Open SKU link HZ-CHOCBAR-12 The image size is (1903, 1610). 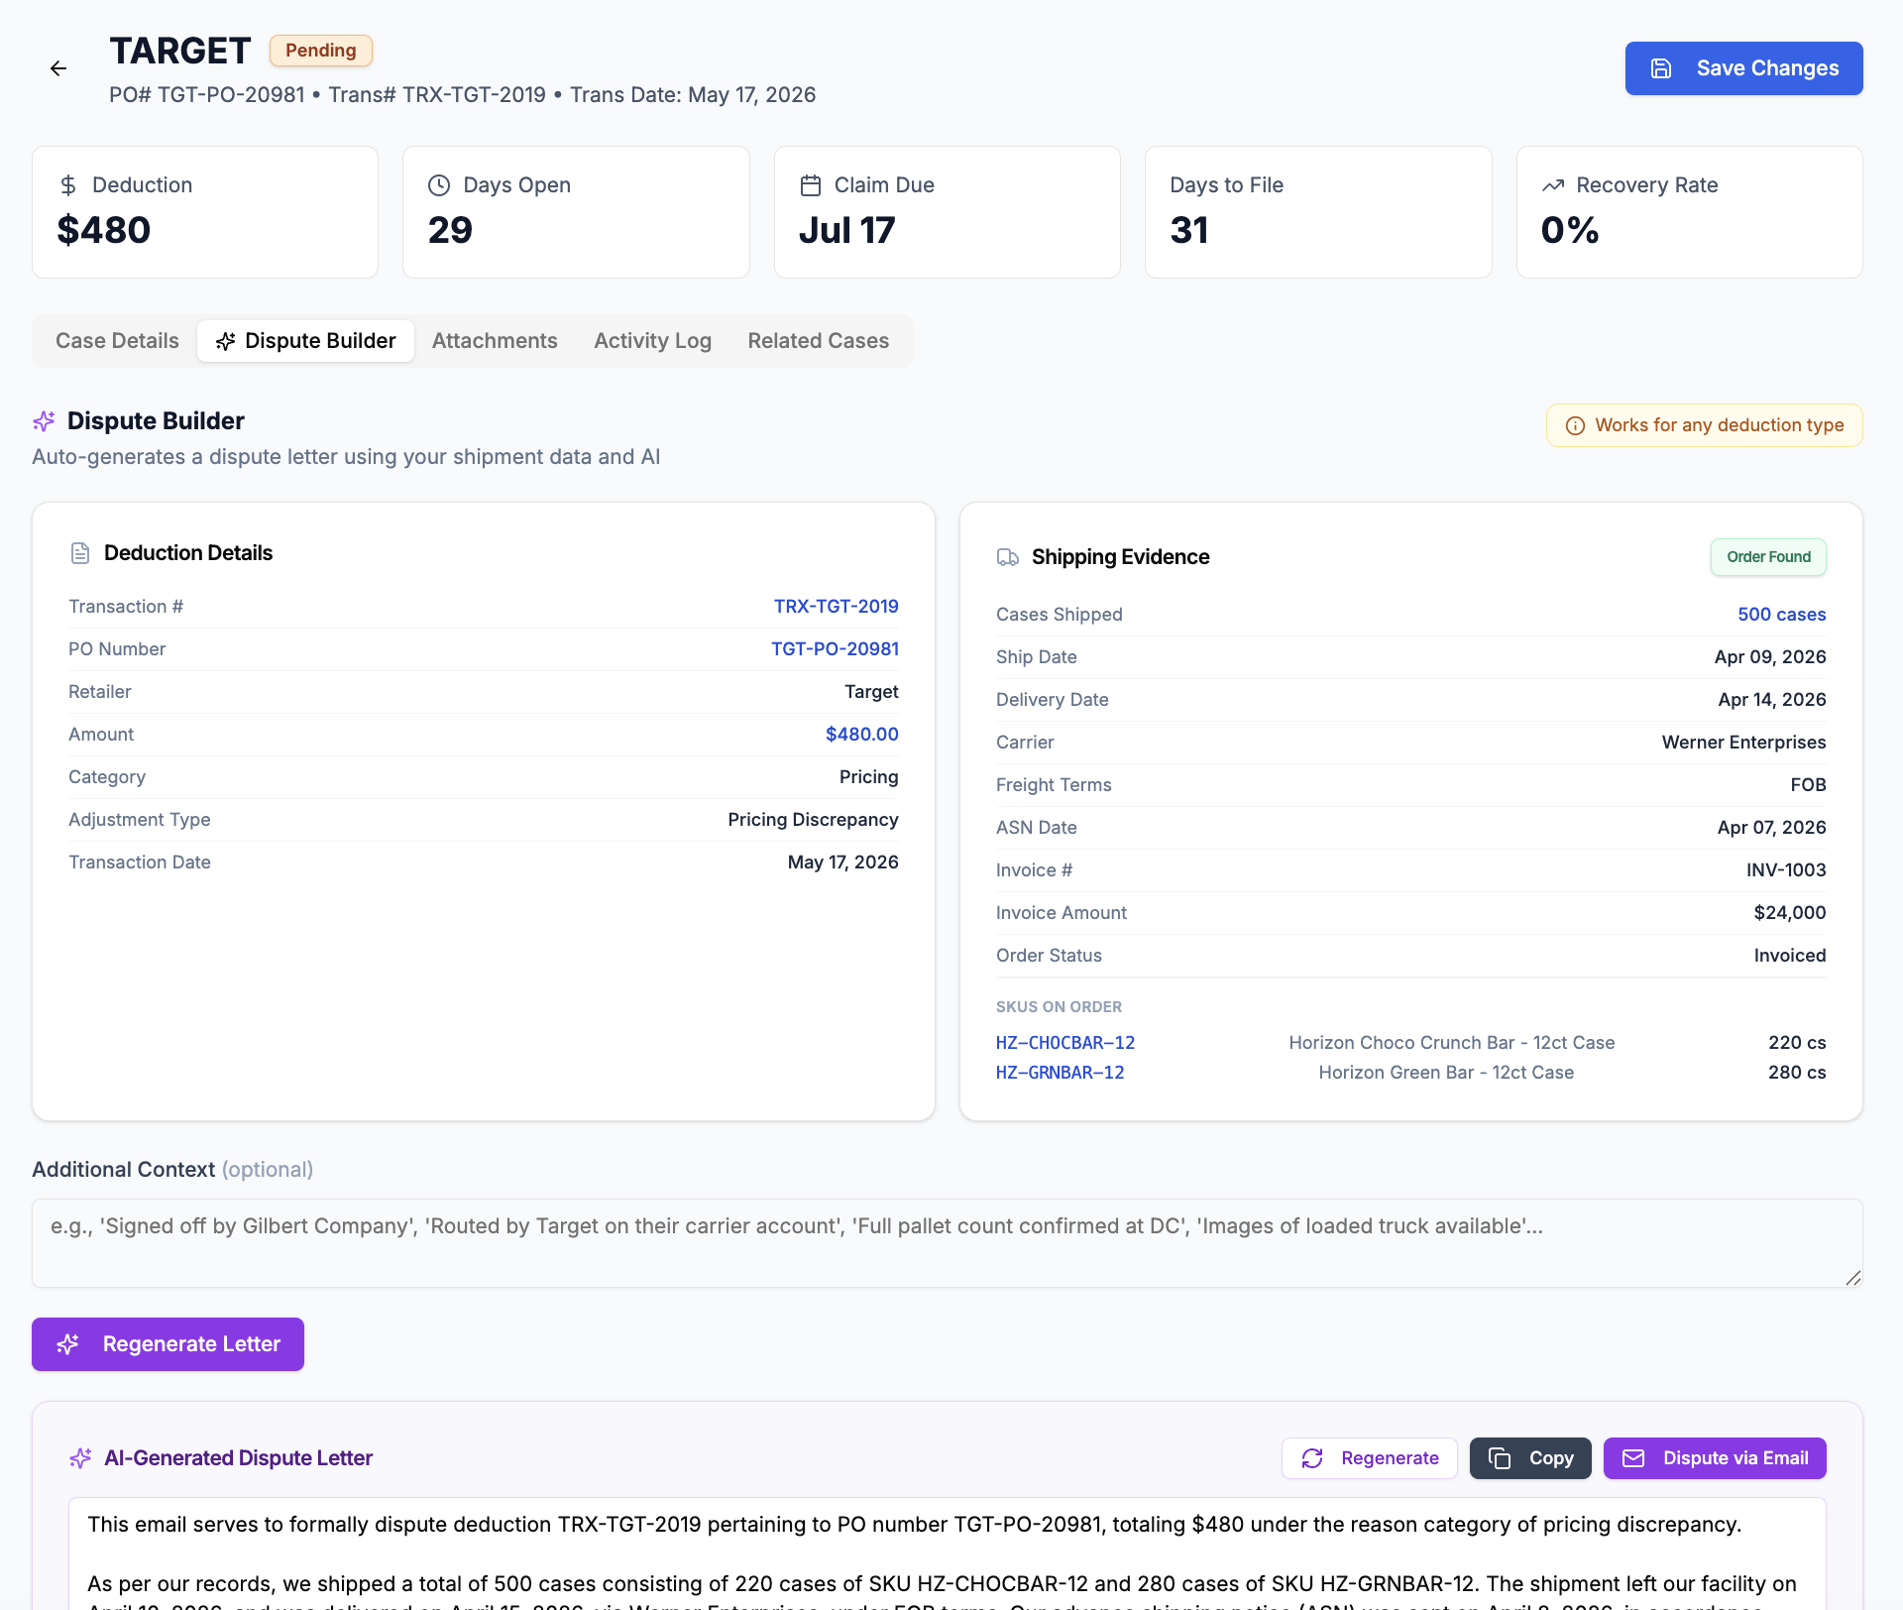[x=1065, y=1043]
